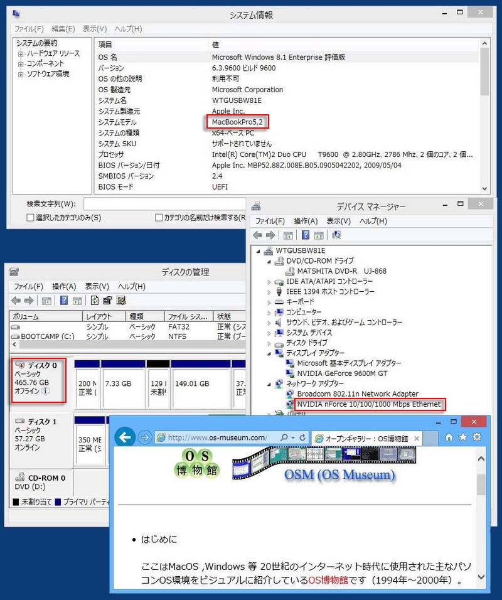Click the Volume column header in Disk Management

click(46, 316)
